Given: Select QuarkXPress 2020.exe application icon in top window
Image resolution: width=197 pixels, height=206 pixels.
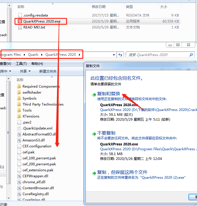Looking at the screenshot, I should coord(20,21).
